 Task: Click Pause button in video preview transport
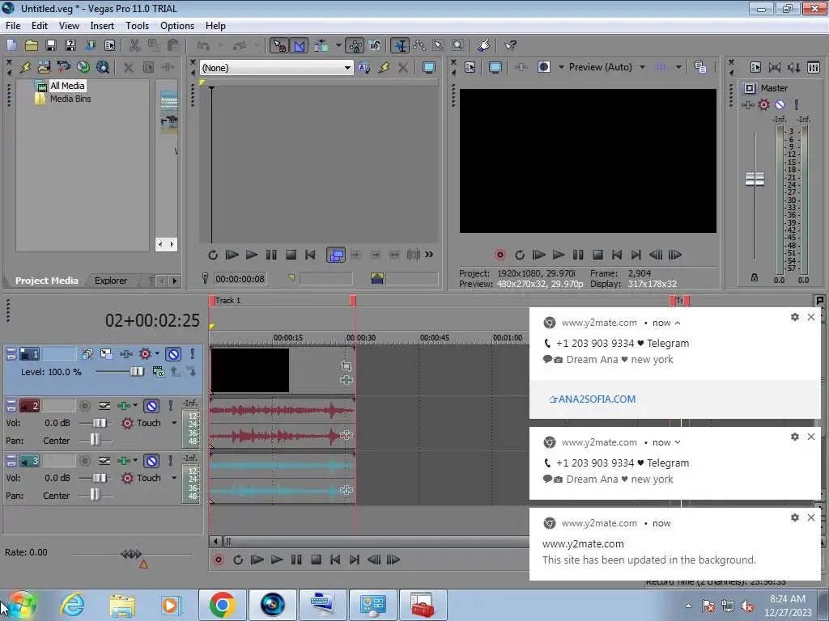point(578,255)
